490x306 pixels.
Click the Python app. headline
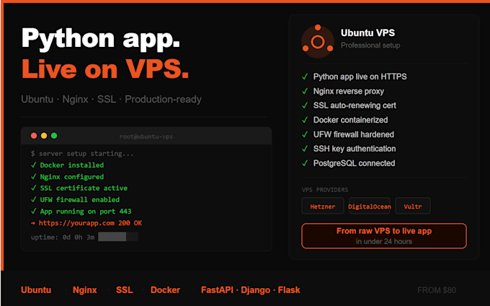tap(101, 39)
